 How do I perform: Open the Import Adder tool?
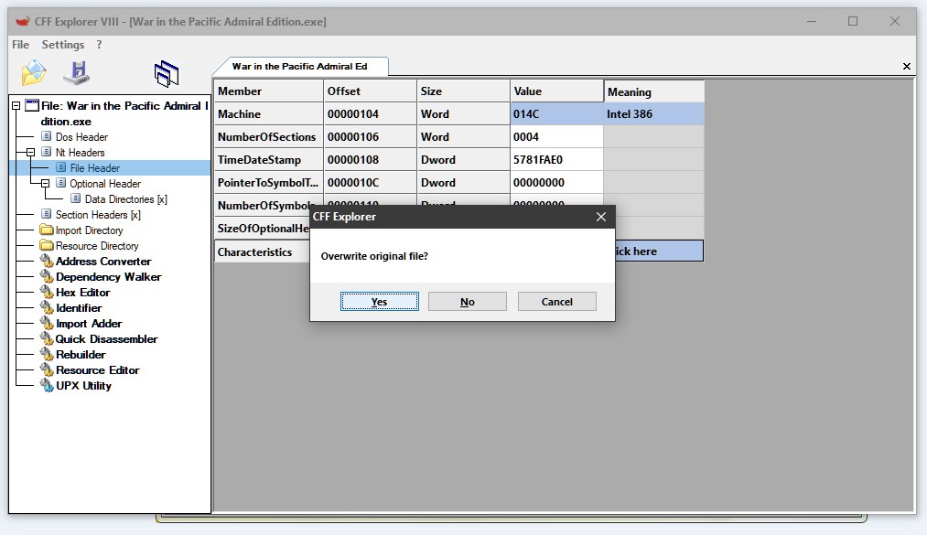[89, 324]
